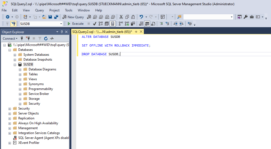Switch output to Results to File

(x=153, y=24)
